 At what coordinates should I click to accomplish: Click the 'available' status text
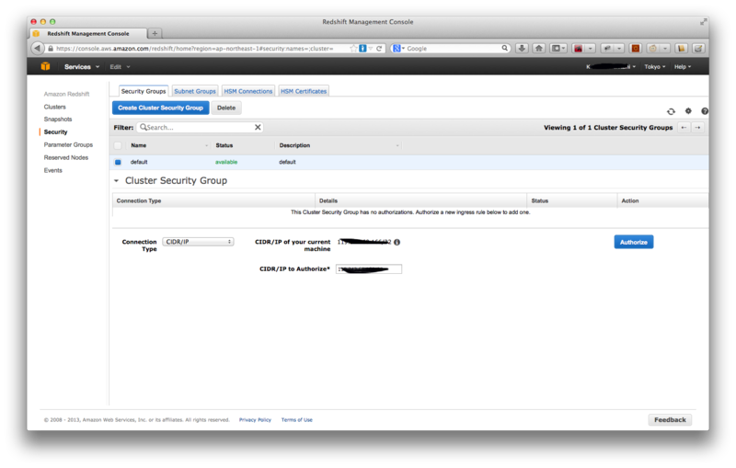click(226, 162)
